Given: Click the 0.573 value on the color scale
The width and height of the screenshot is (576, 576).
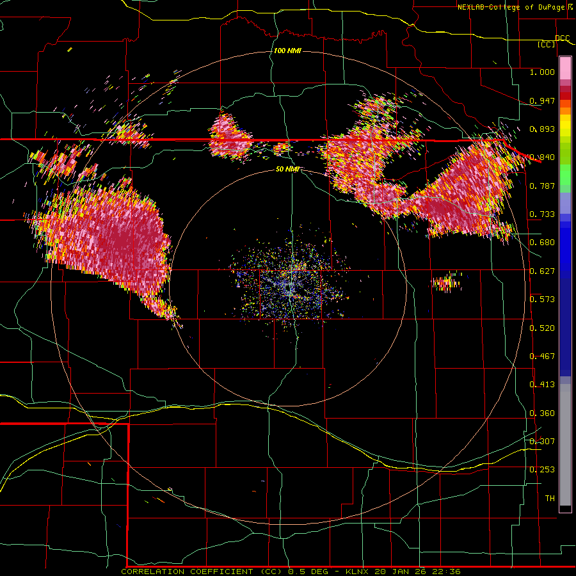Looking at the screenshot, I should point(542,300).
